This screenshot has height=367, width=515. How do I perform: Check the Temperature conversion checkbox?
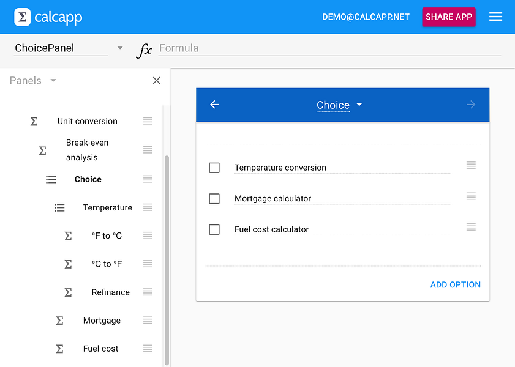click(x=214, y=168)
